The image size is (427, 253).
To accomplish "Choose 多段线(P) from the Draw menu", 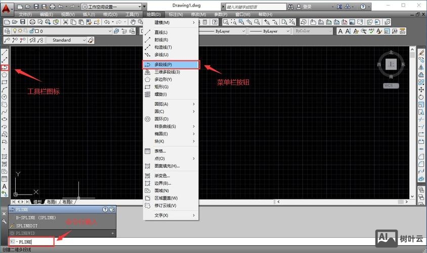I will (172, 65).
